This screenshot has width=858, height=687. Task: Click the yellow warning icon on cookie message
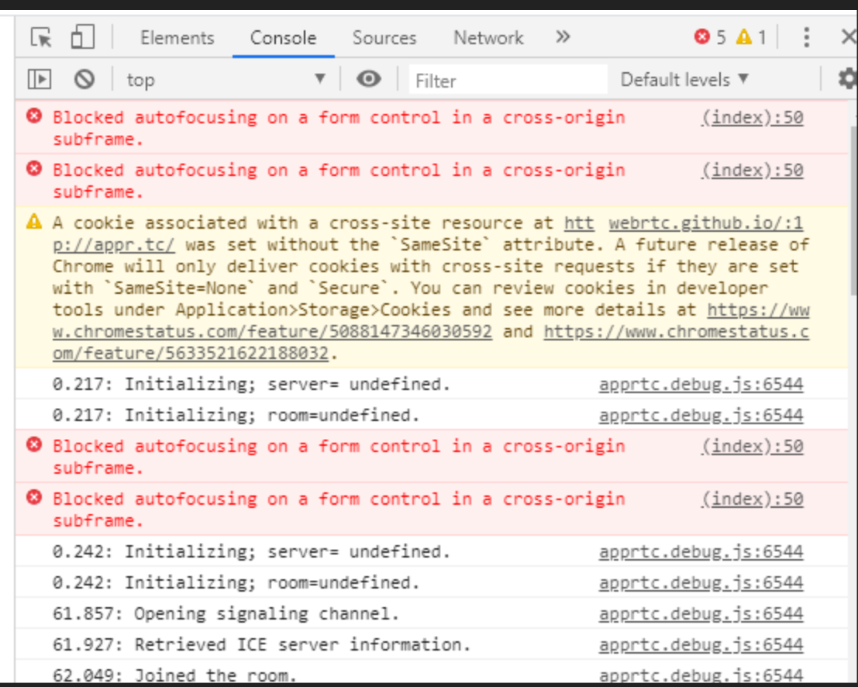[x=34, y=222]
